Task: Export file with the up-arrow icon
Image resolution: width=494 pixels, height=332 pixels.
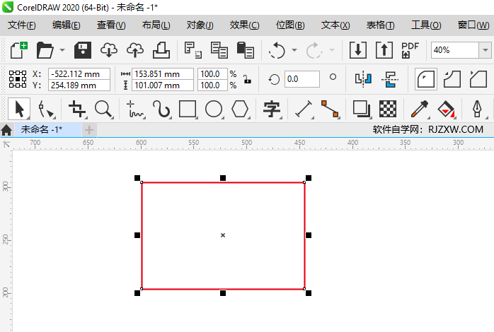Action: 384,50
